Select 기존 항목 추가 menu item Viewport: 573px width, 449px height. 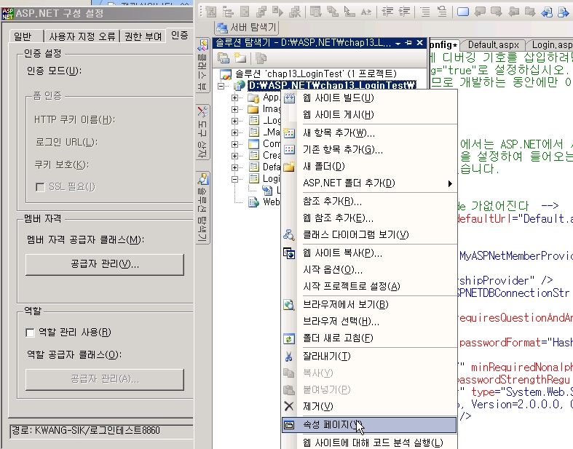(x=369, y=150)
